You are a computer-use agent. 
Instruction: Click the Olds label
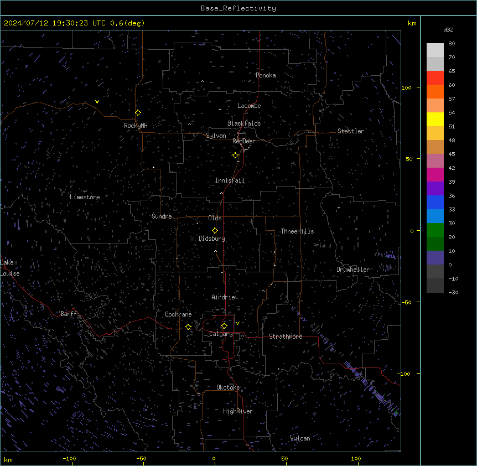pos(215,218)
